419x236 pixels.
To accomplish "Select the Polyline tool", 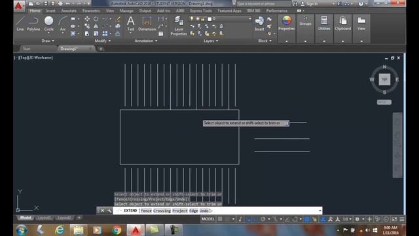I will point(33,24).
